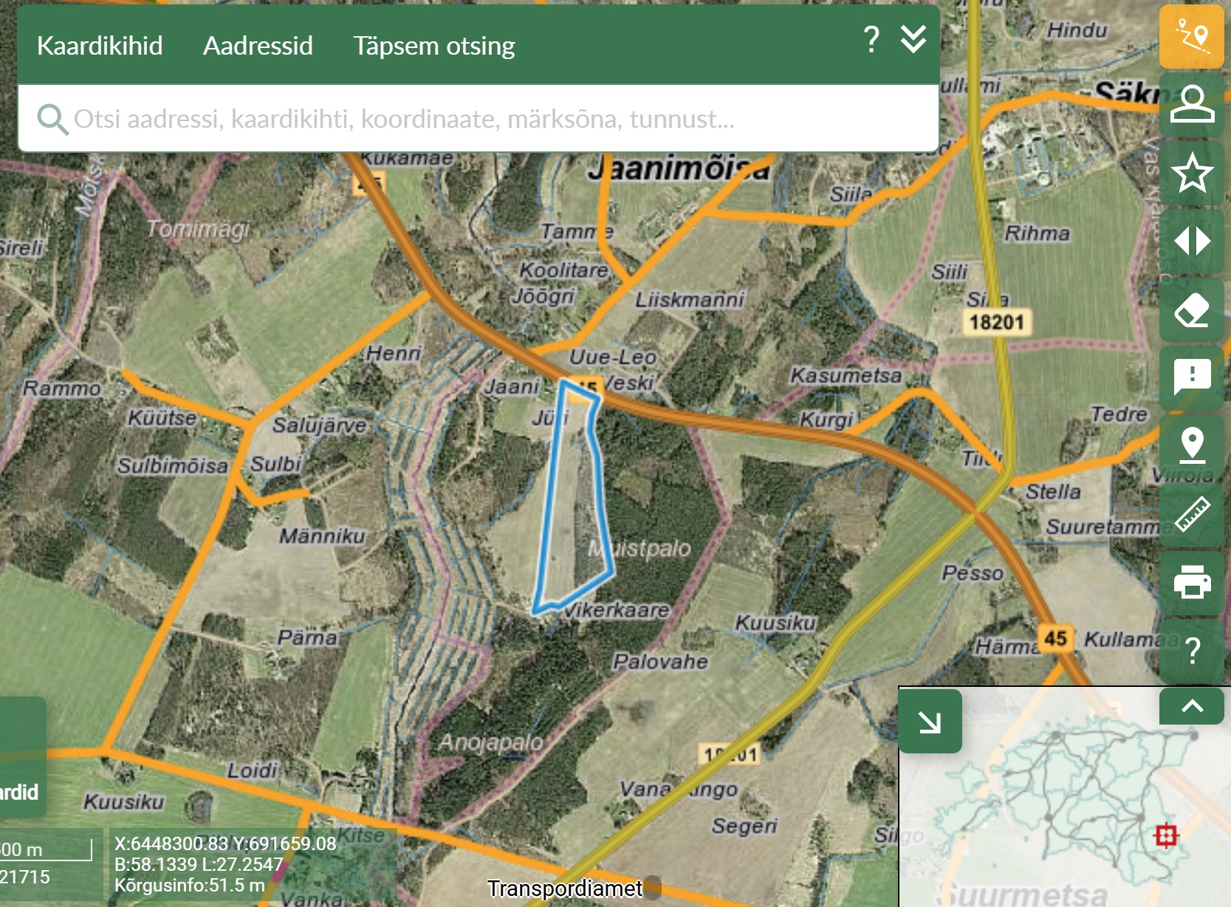Switch to the Aadressid tab
This screenshot has height=907, width=1231.
pyautogui.click(x=258, y=46)
